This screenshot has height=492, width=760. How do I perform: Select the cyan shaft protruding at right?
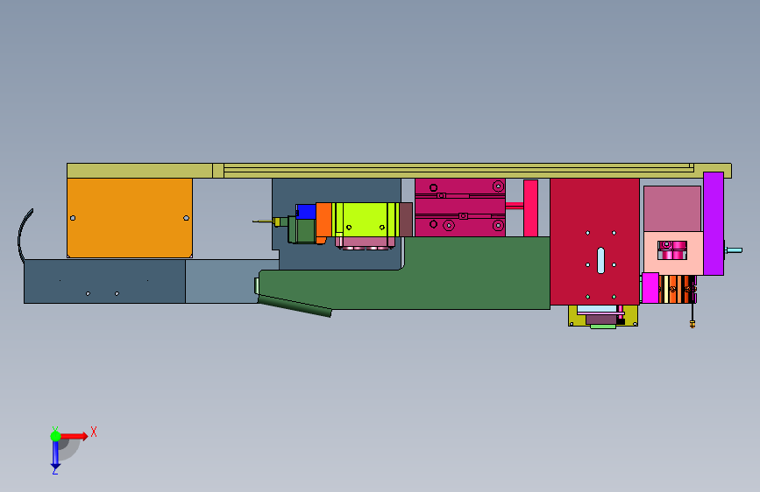[734, 250]
